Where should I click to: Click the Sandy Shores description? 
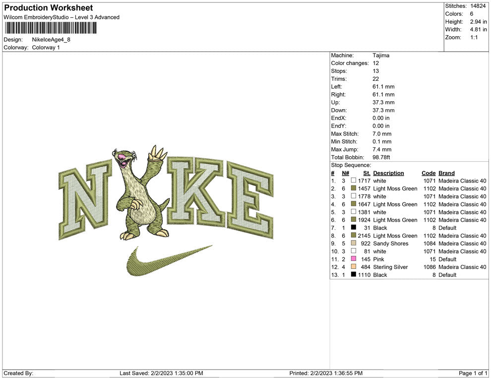tap(391, 244)
